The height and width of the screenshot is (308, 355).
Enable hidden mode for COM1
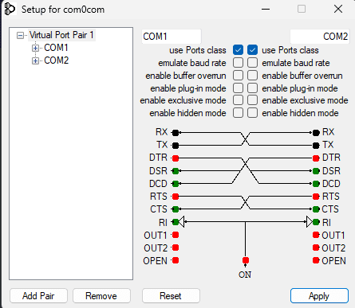tap(238, 113)
